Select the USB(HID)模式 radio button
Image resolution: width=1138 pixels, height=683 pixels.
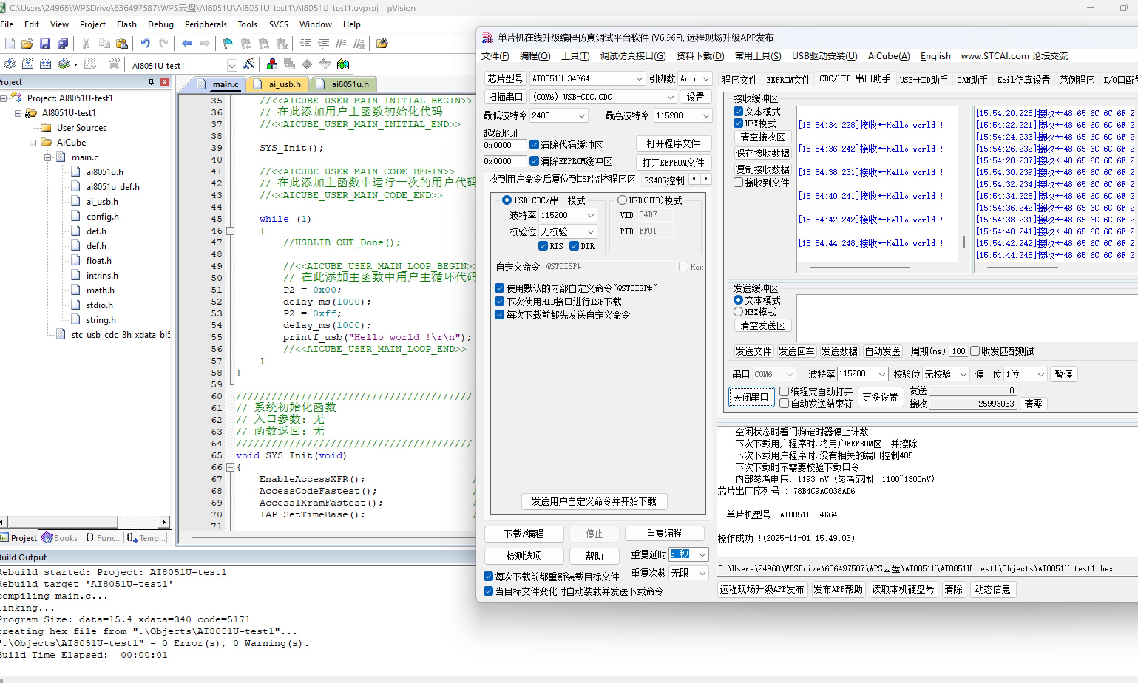tap(622, 200)
